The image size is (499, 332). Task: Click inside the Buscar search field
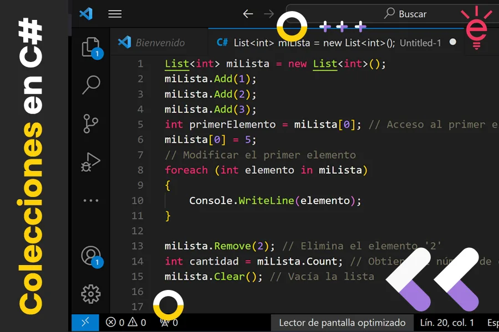coord(410,13)
